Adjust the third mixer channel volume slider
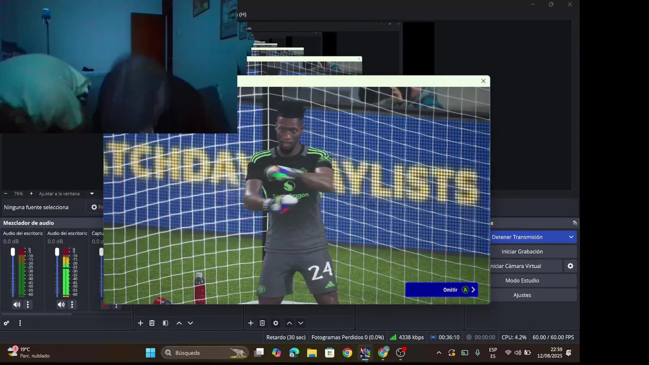Image resolution: width=649 pixels, height=365 pixels. [101, 272]
